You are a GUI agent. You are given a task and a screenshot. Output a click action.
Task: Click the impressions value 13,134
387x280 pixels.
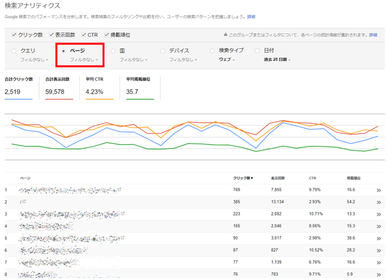coord(278,202)
